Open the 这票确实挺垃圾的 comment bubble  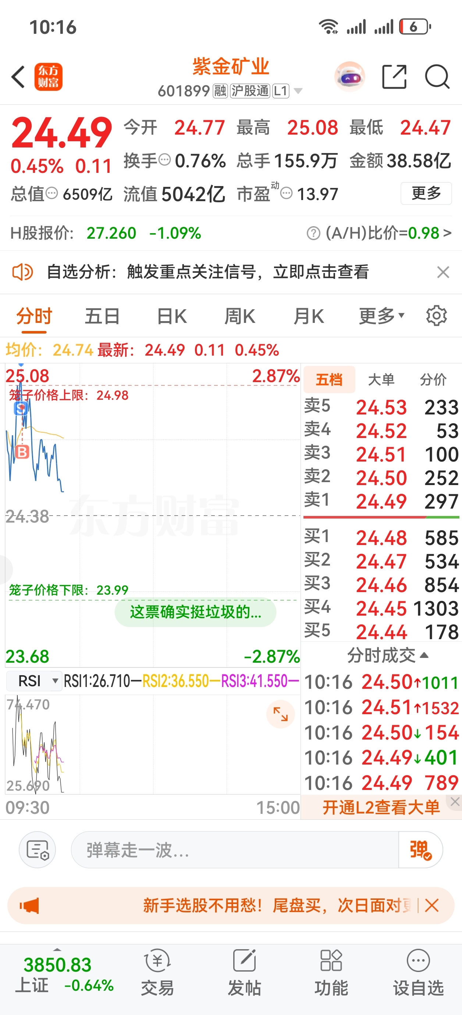coord(196,612)
